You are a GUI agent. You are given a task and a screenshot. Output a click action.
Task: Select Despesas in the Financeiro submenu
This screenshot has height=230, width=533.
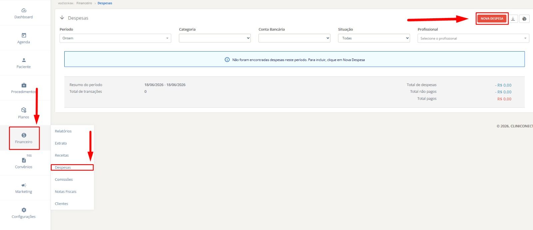click(x=63, y=168)
